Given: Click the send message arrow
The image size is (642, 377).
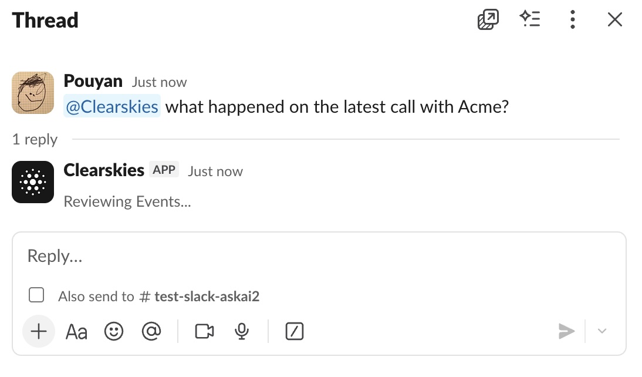Looking at the screenshot, I should pyautogui.click(x=566, y=331).
